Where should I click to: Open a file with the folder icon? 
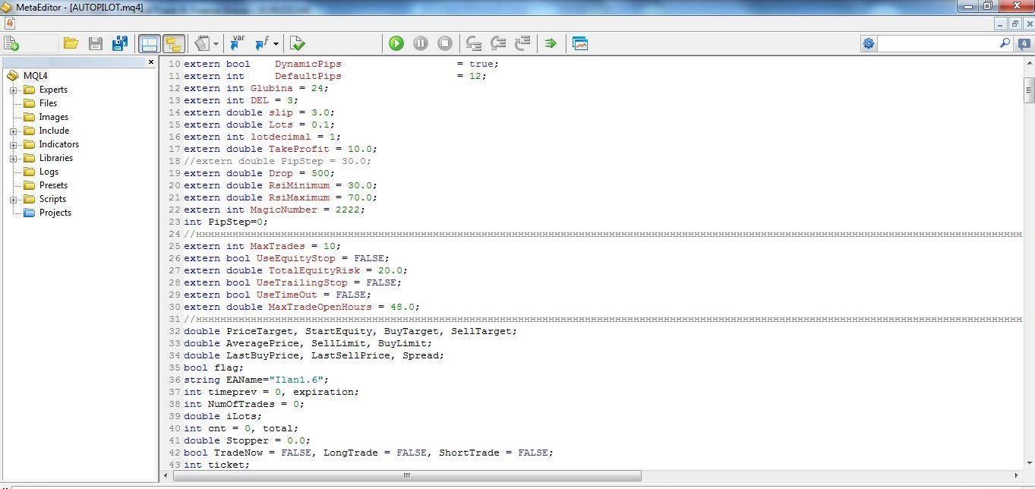[71, 43]
